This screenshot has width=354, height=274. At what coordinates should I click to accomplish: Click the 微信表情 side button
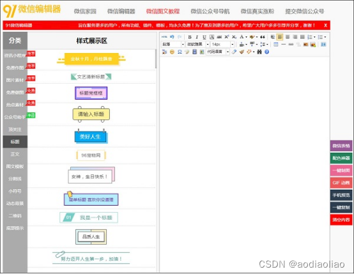(x=341, y=146)
